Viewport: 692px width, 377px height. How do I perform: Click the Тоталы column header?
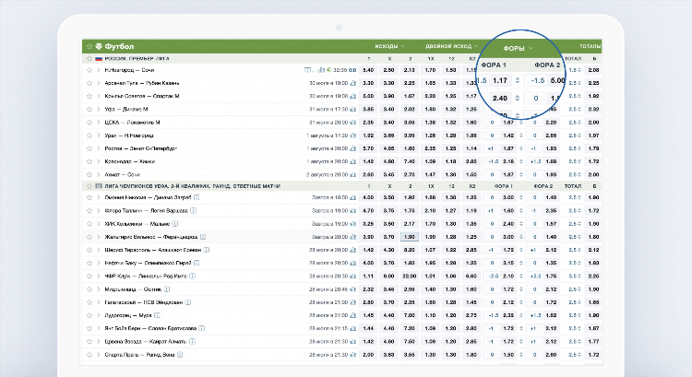[x=591, y=46]
